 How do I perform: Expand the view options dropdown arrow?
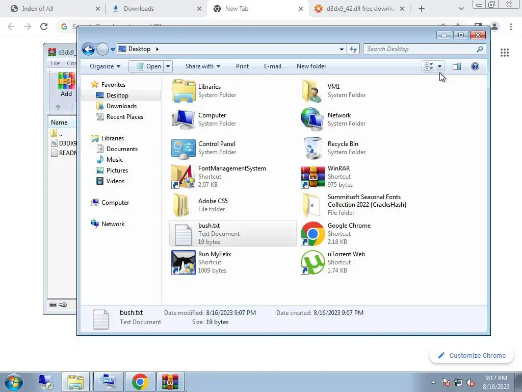[x=440, y=66]
